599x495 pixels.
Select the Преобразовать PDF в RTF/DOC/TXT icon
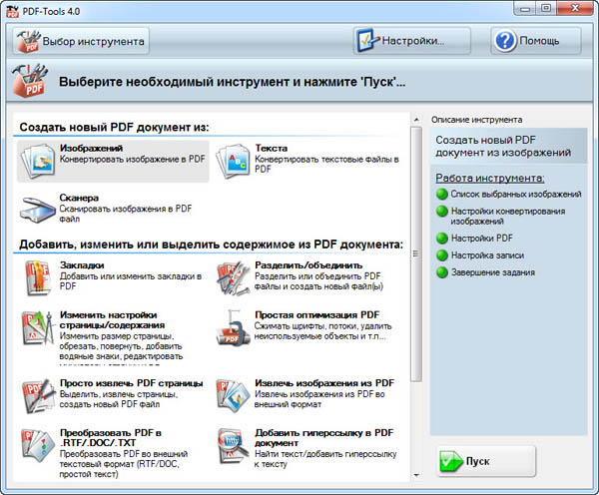pyautogui.click(x=38, y=446)
